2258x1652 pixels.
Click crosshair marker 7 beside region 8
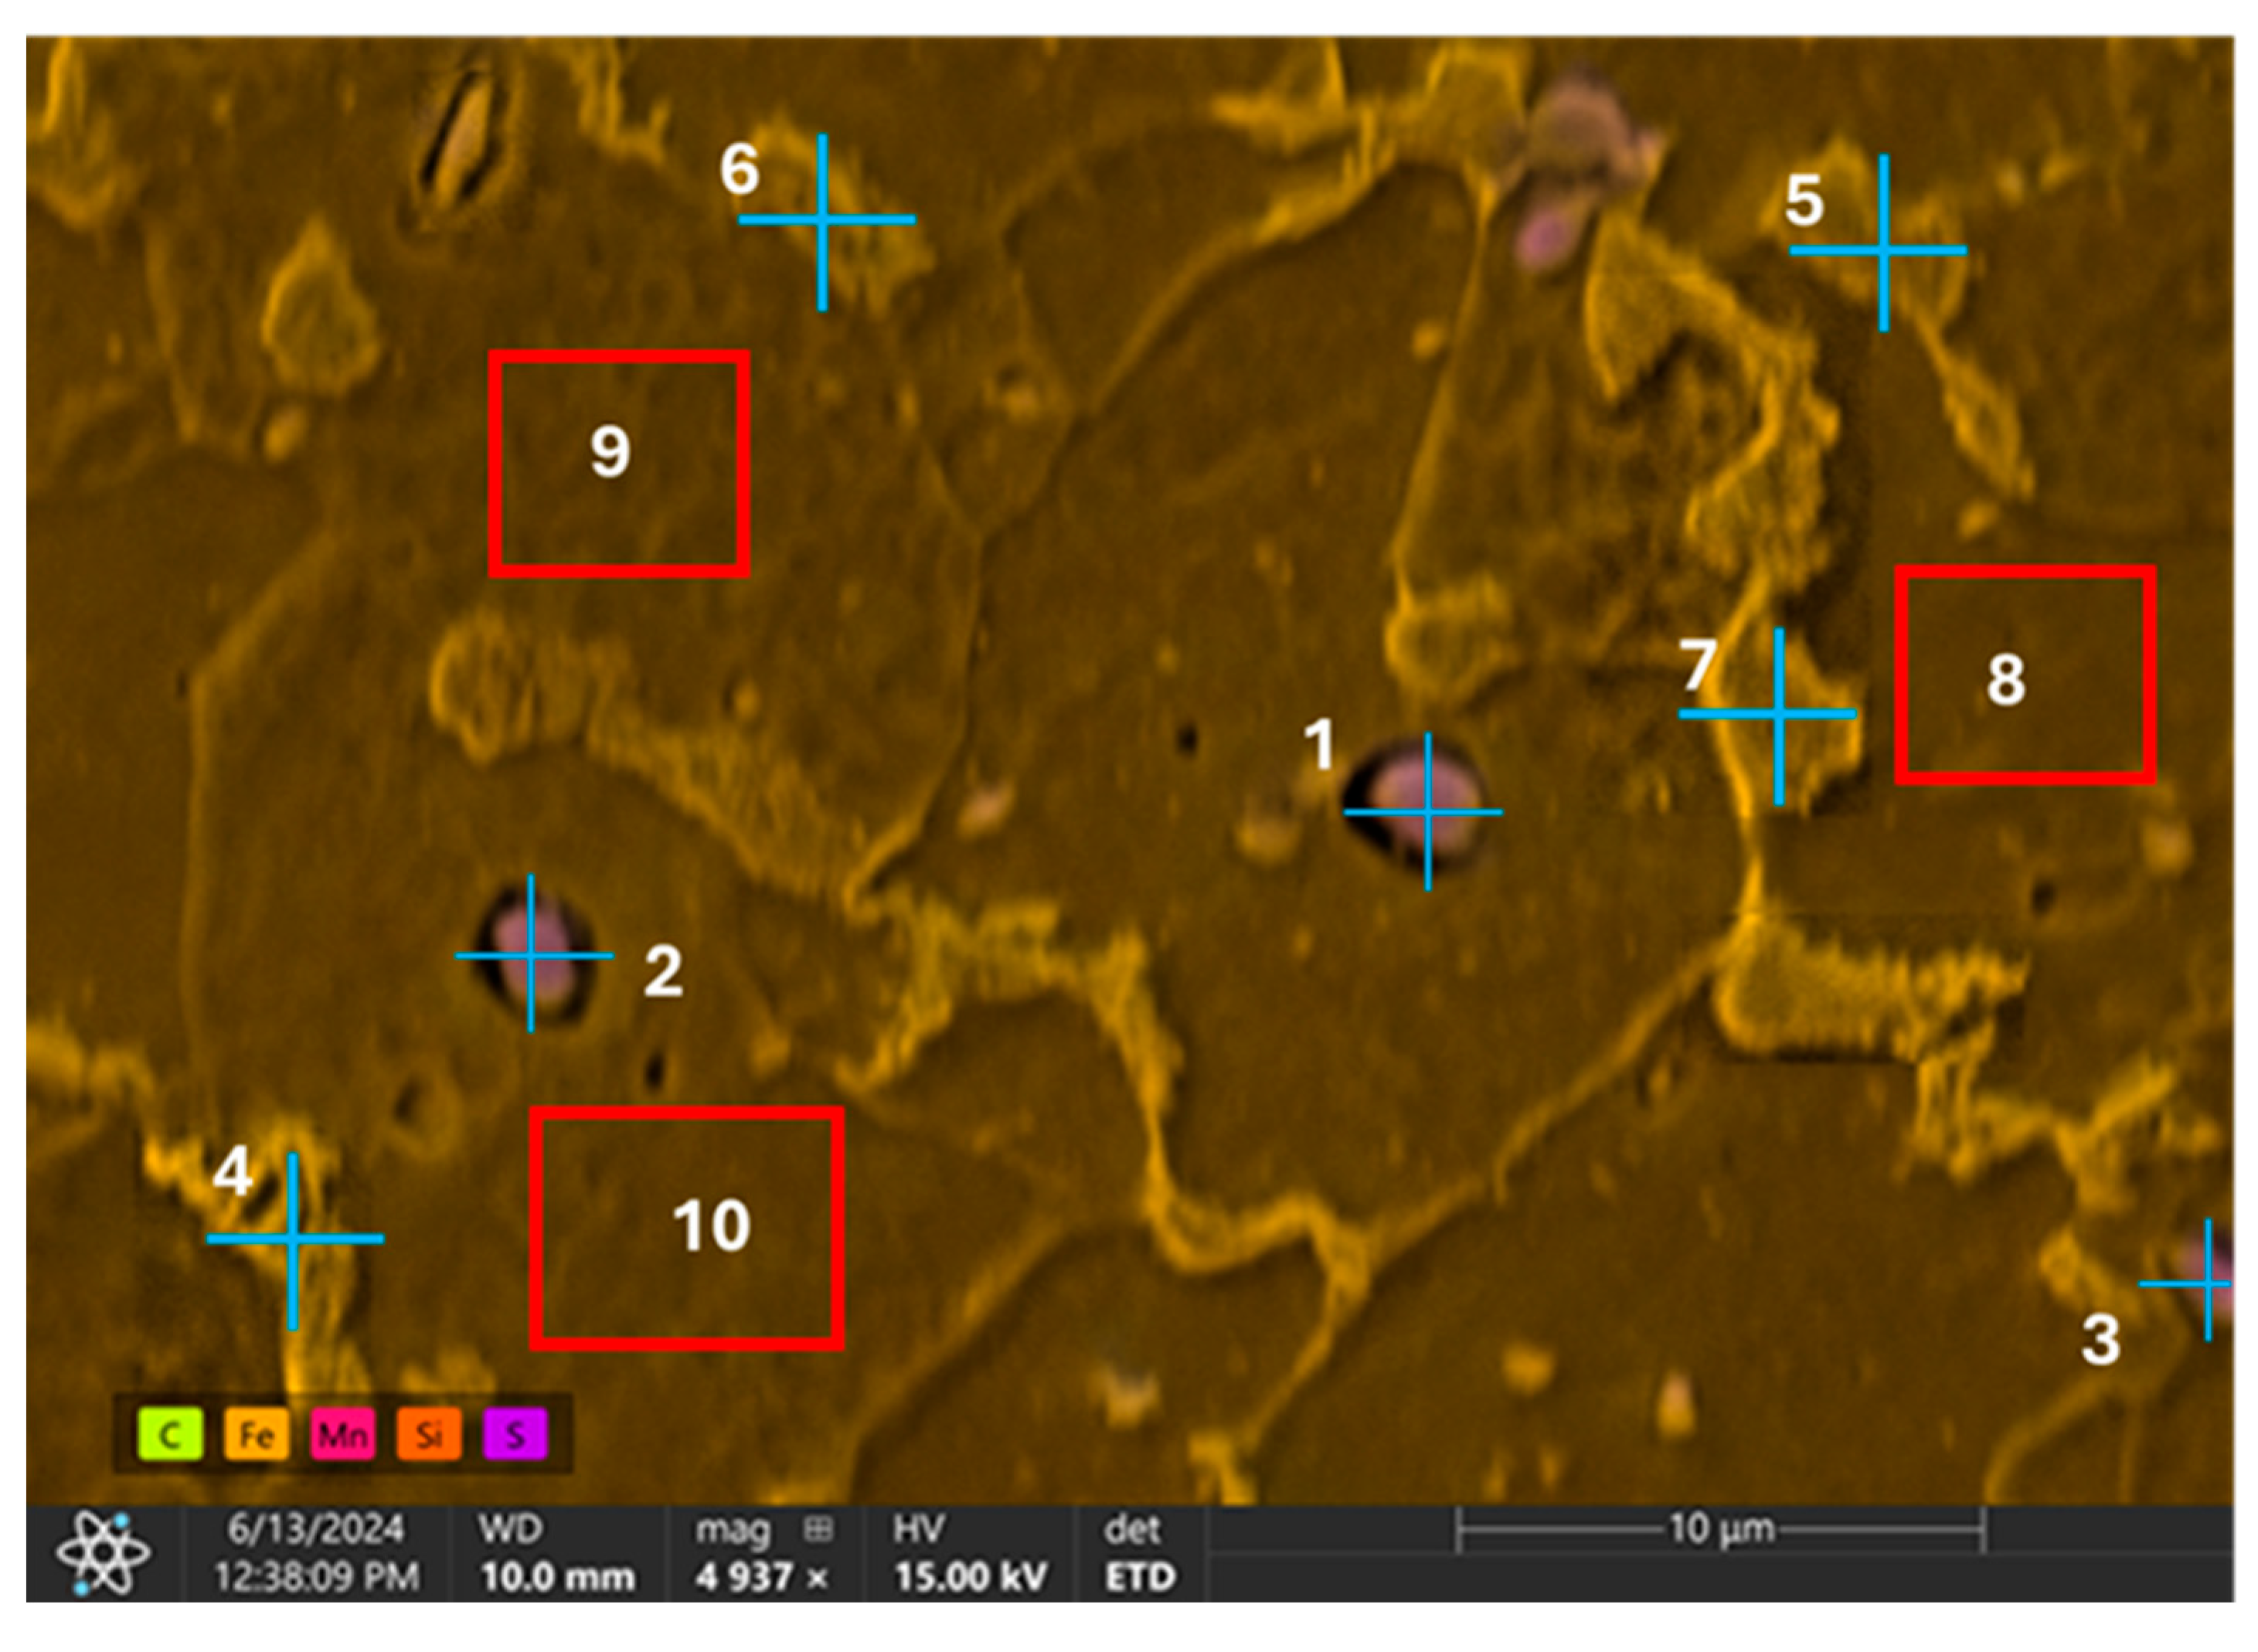coord(1779,714)
